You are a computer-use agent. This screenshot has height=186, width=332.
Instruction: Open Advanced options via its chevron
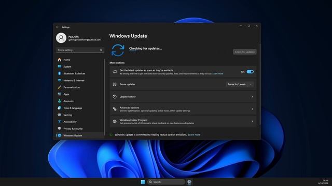pos(252,109)
